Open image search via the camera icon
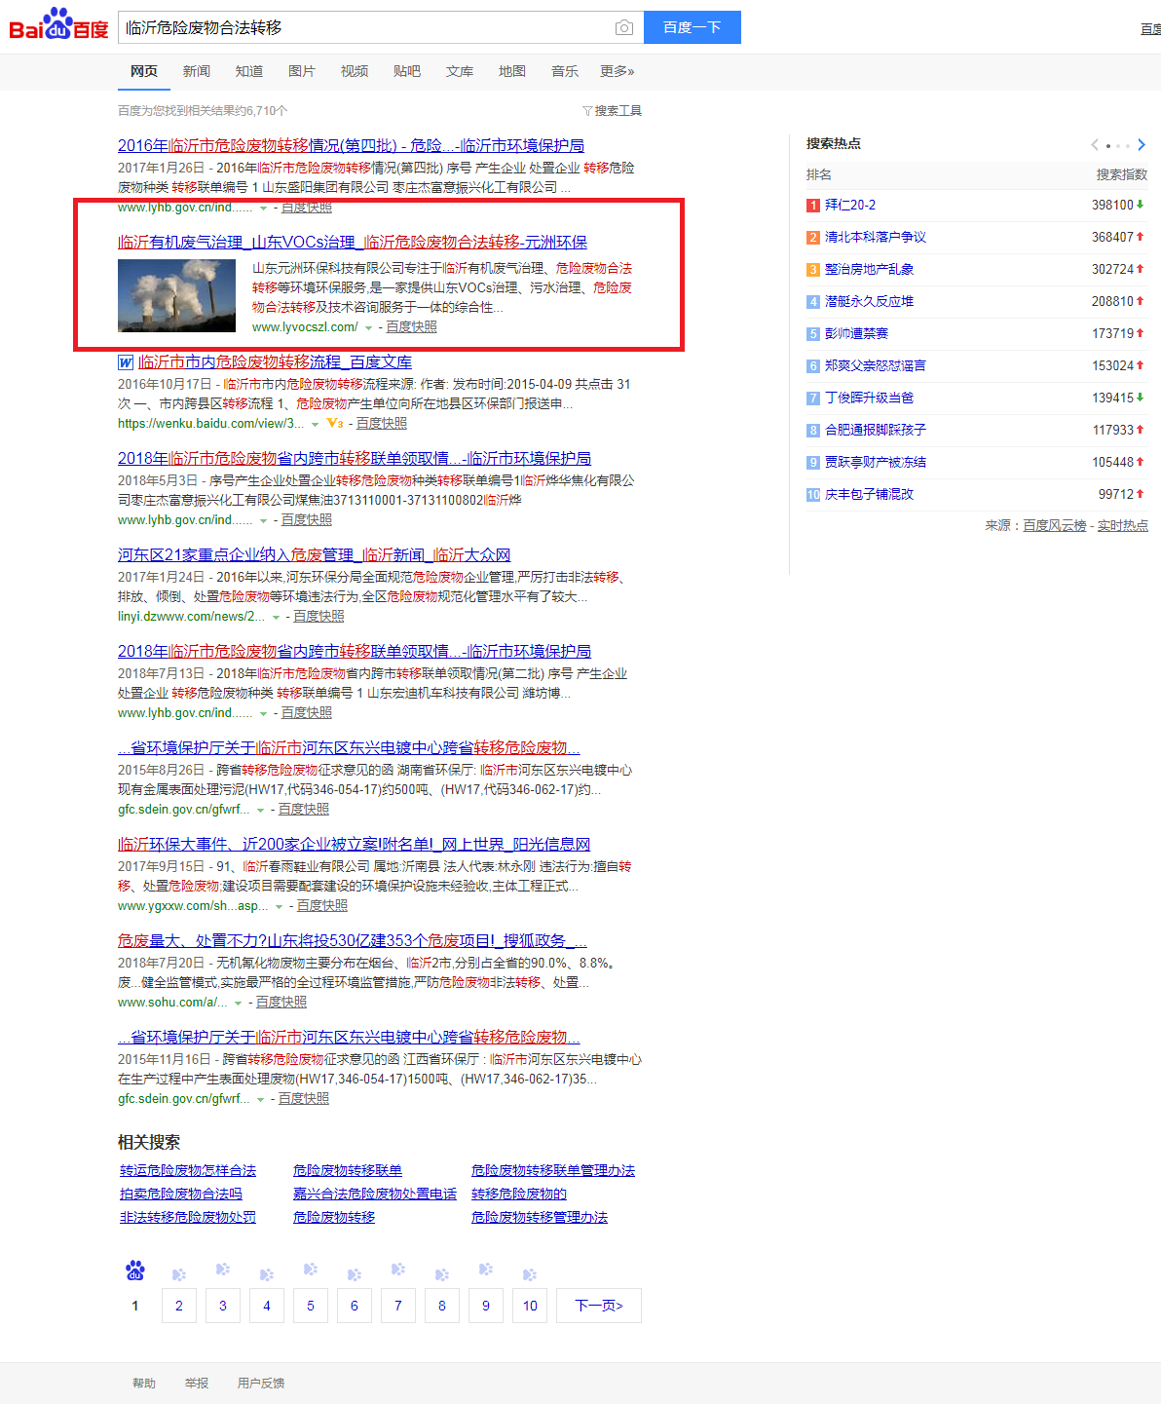 point(623,27)
